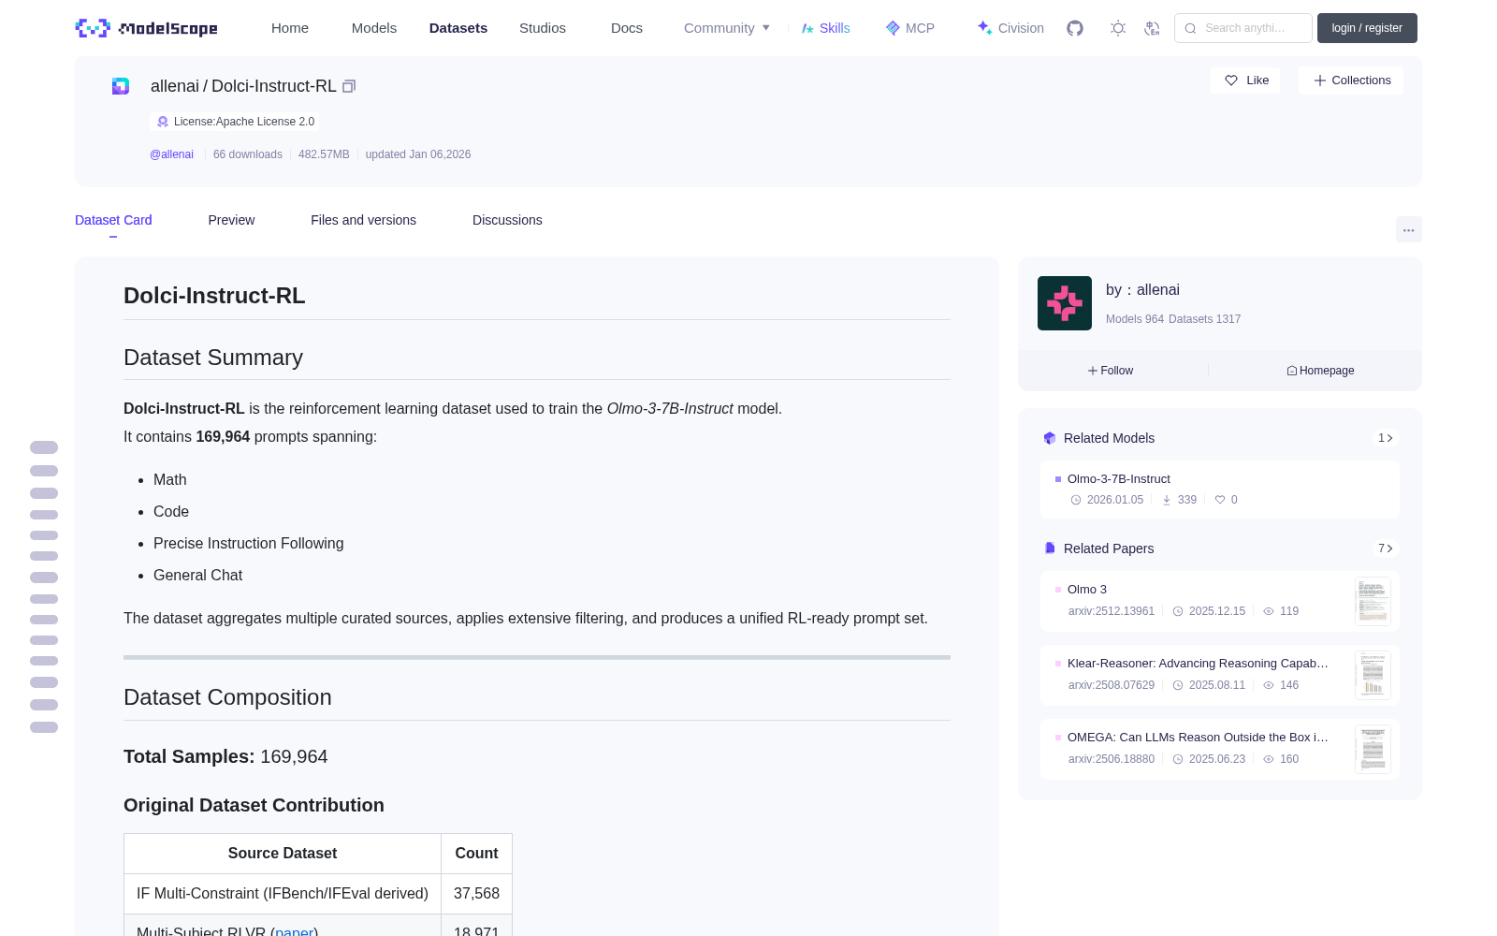Focus the Search anything input field

(1244, 28)
